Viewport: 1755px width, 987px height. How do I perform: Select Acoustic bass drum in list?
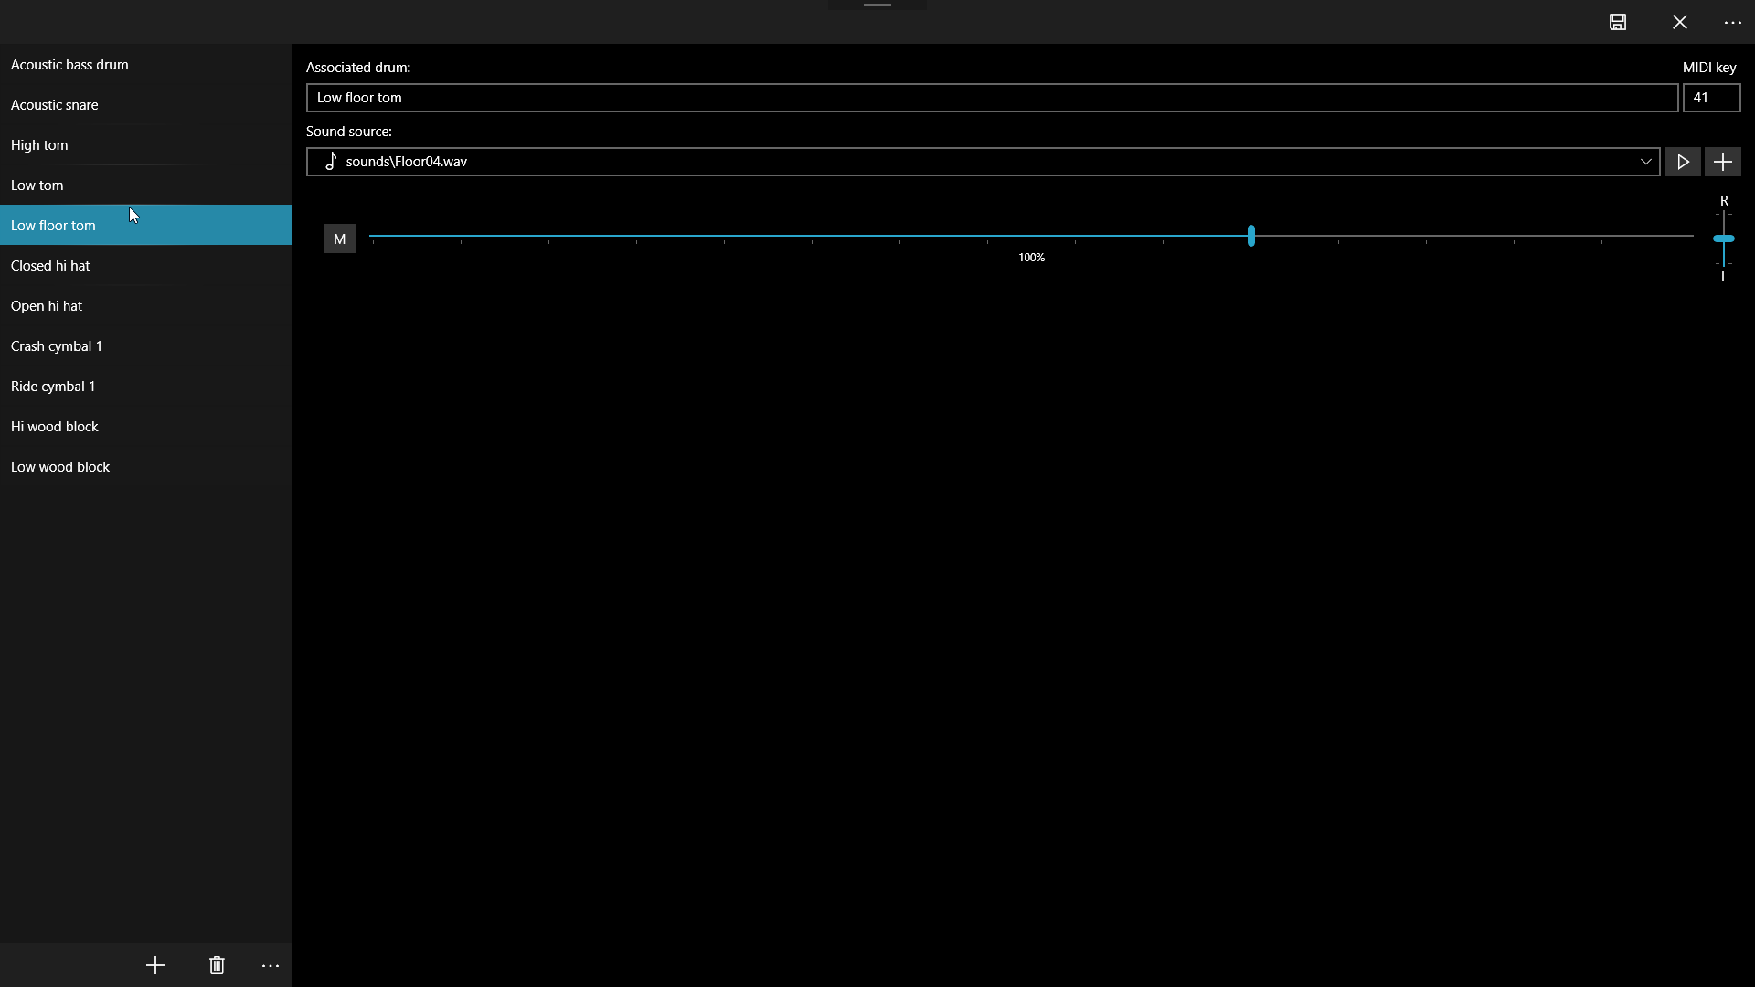pyautogui.click(x=69, y=65)
